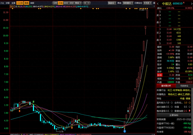
Task: Open the 诊股 menu item
Action: click(8, 3)
